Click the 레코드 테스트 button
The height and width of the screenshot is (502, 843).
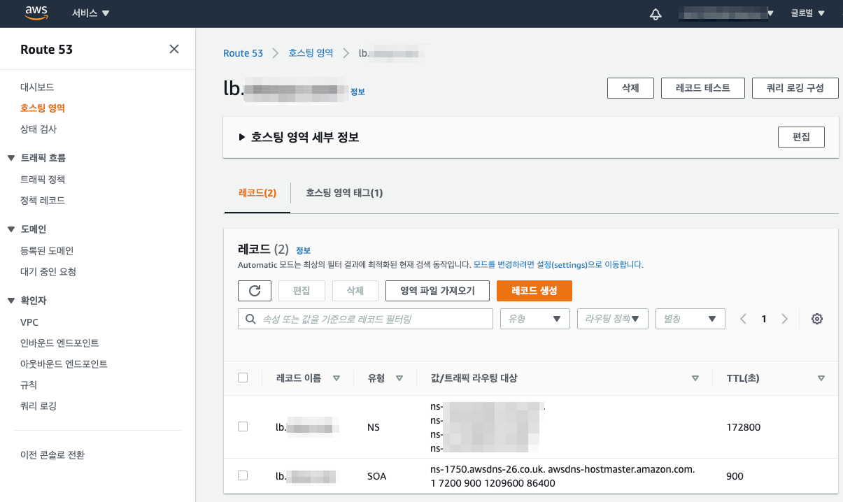(703, 88)
